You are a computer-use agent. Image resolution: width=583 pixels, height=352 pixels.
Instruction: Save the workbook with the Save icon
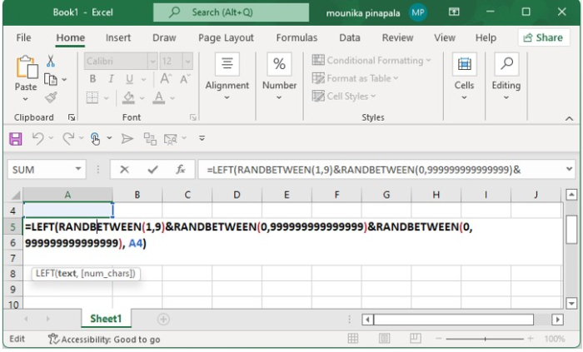point(16,139)
